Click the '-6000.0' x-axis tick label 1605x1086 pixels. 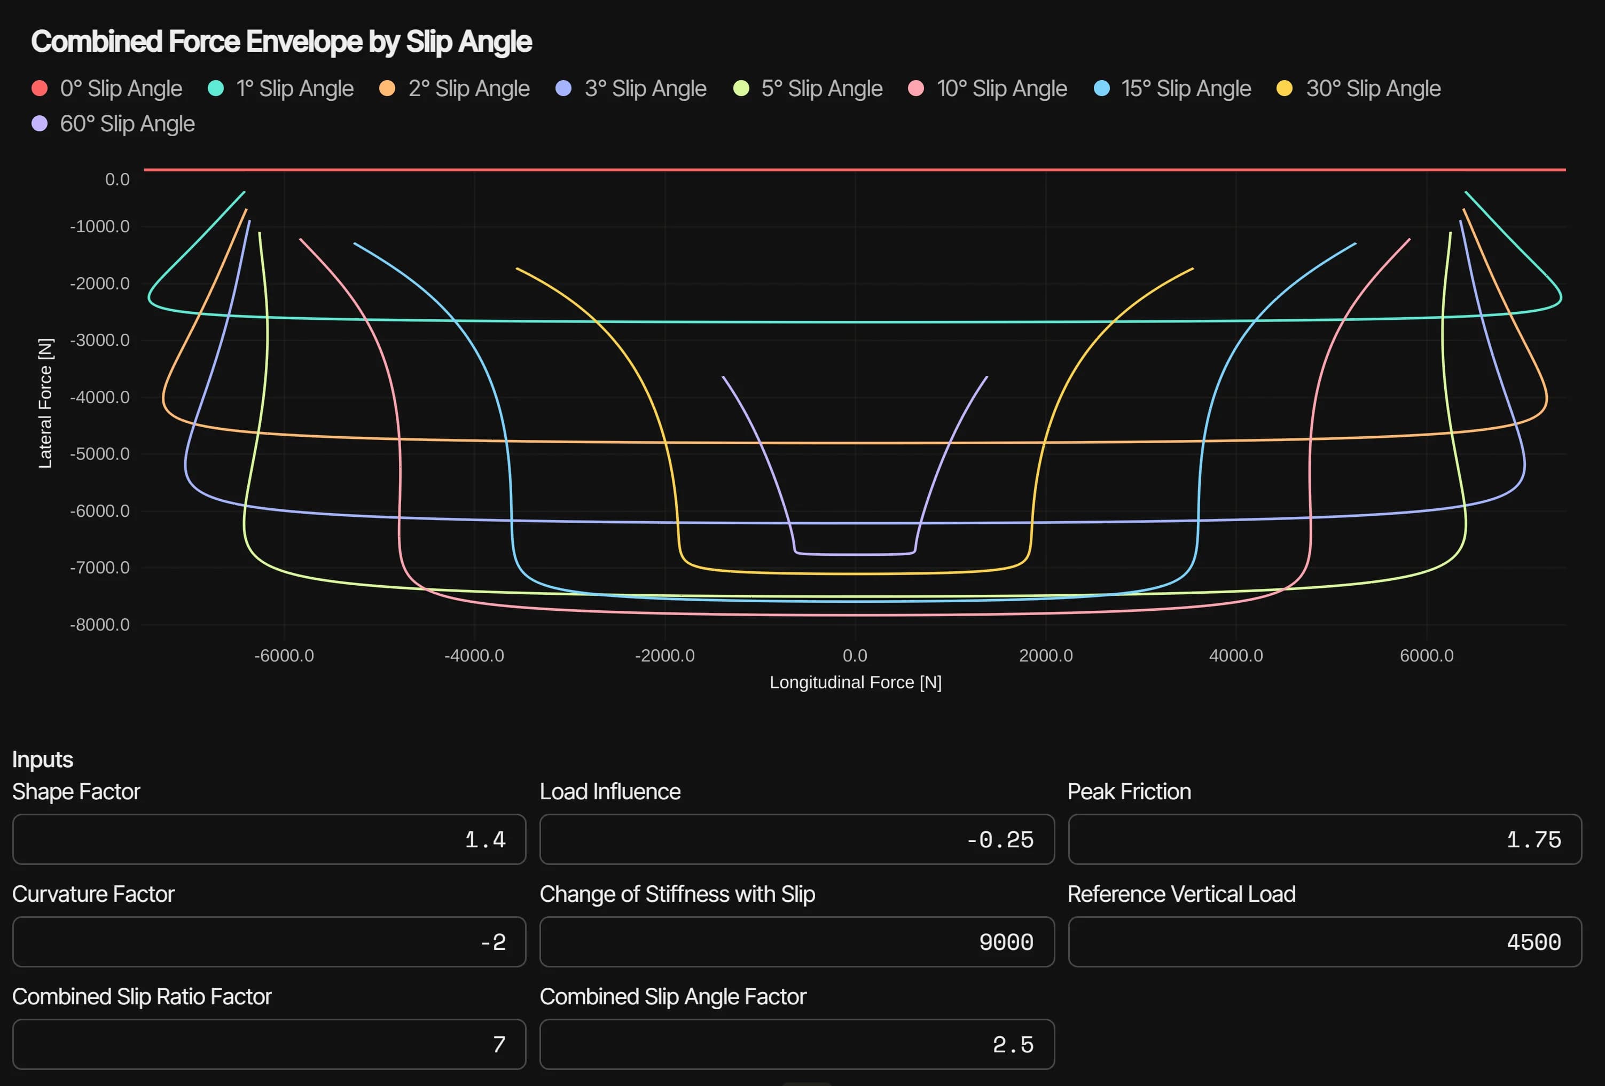pos(284,656)
